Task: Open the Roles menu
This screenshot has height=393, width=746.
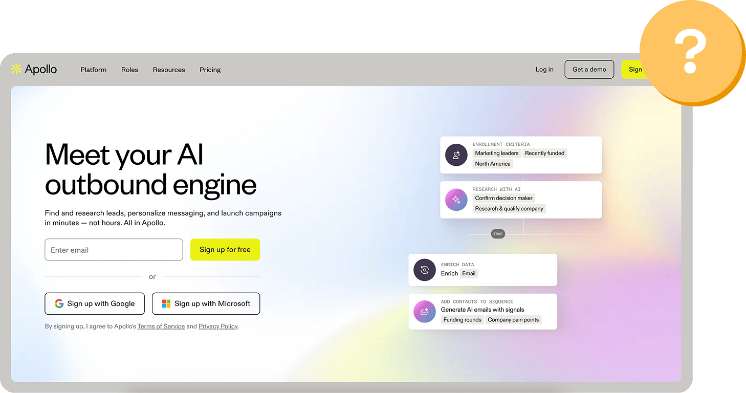Action: pyautogui.click(x=129, y=70)
